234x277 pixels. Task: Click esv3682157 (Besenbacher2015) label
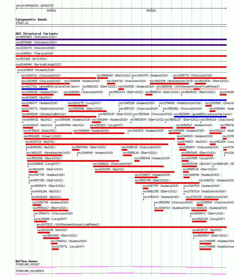48,153
